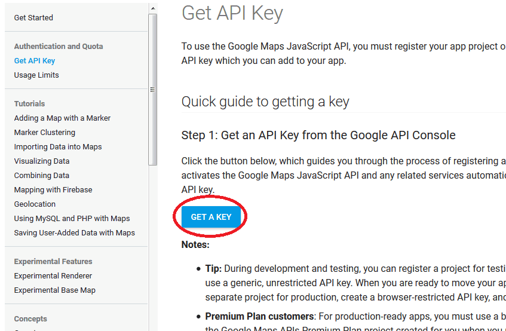
Task: Open Visualizing Data tutorial
Action: pyautogui.click(x=42, y=161)
